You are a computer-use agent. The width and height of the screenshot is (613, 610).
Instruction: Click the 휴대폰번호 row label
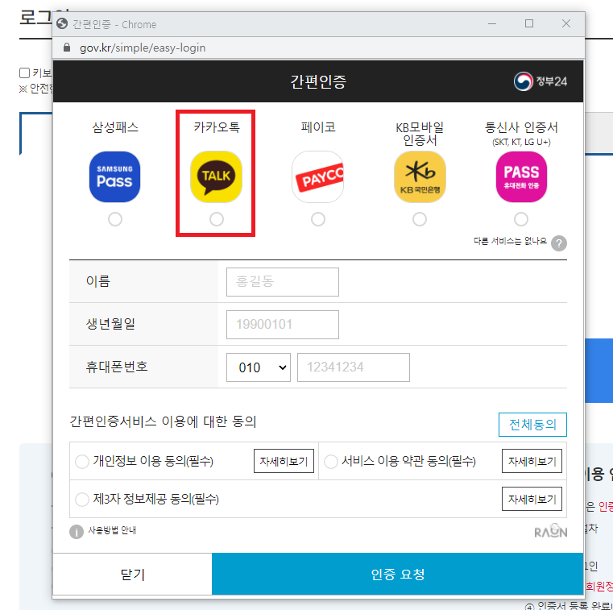(117, 367)
